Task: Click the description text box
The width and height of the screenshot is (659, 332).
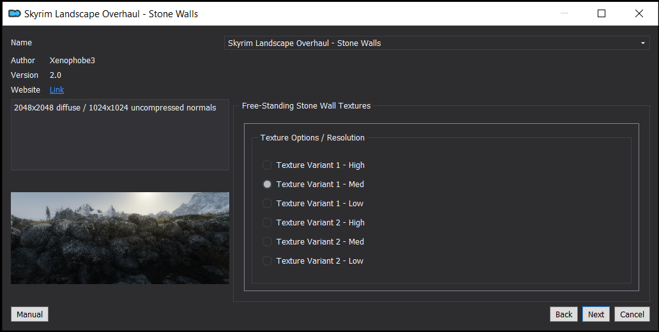Action: click(120, 135)
